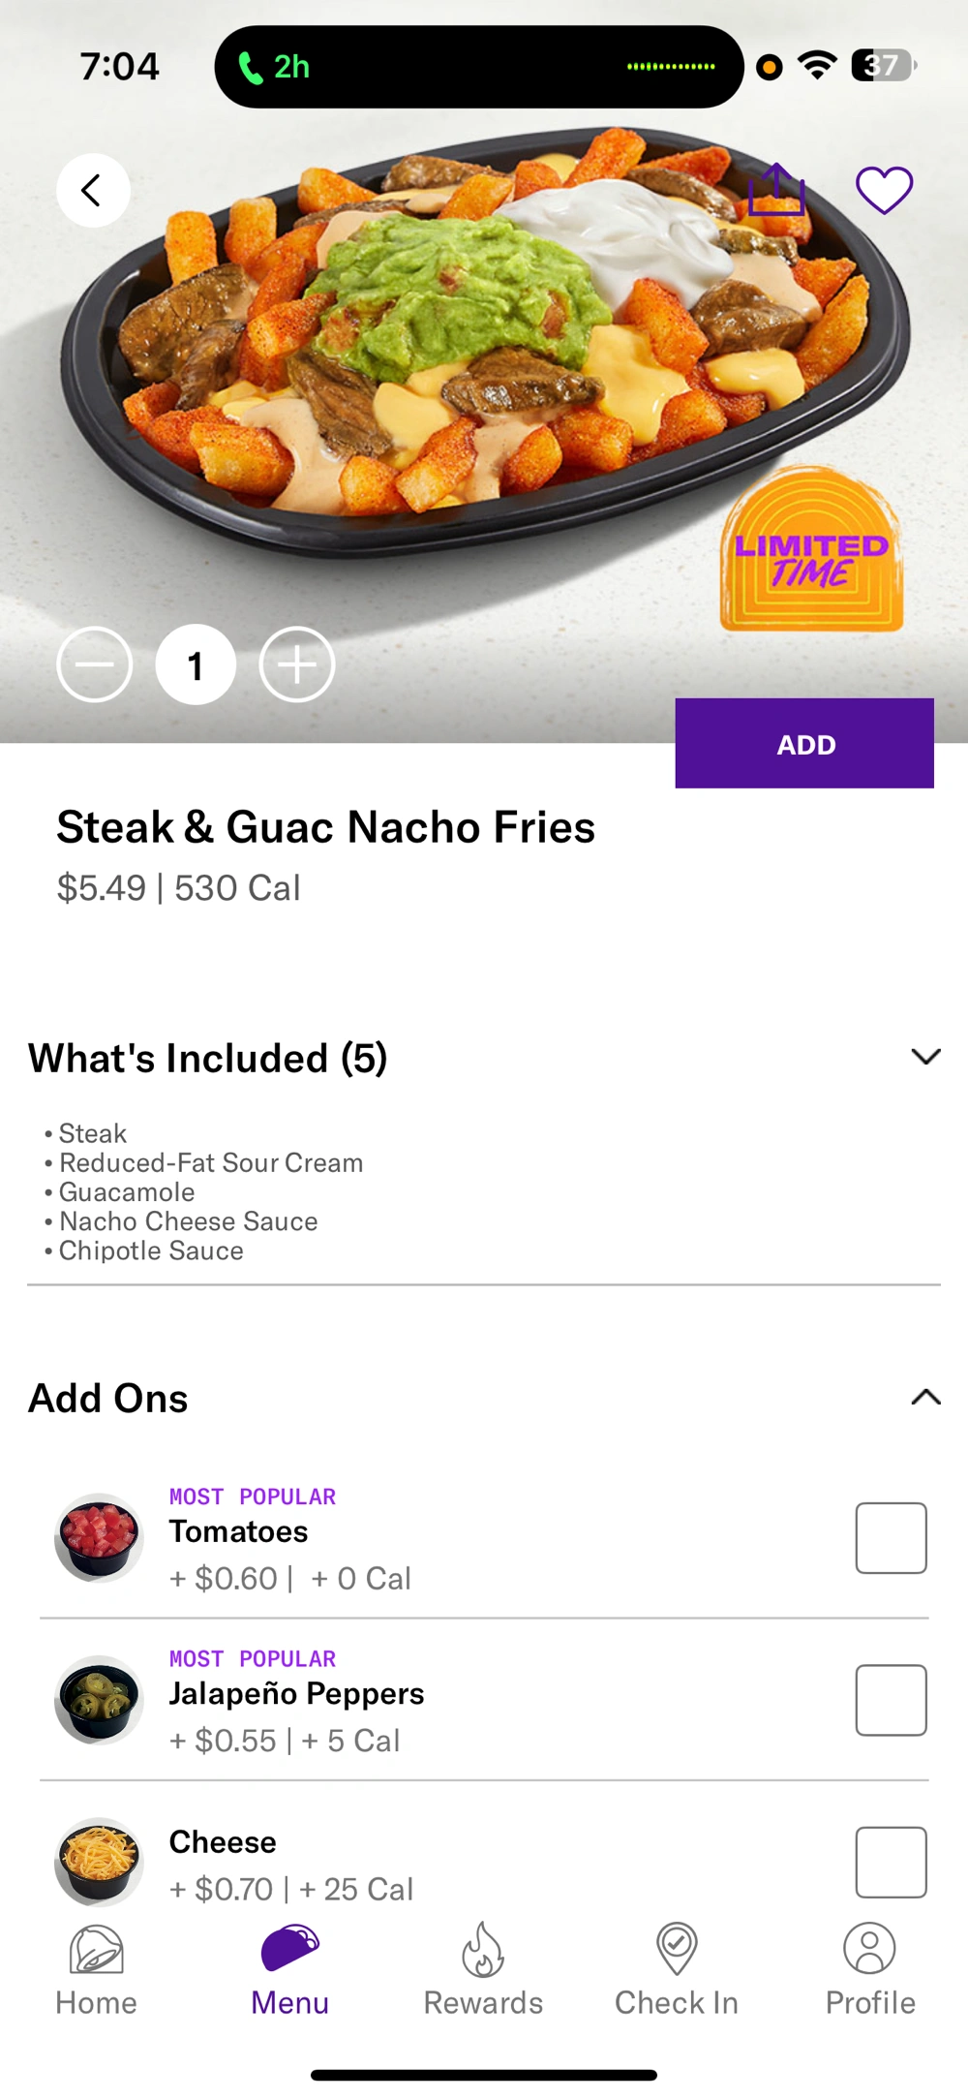Favorite this item with the heart icon

[884, 190]
